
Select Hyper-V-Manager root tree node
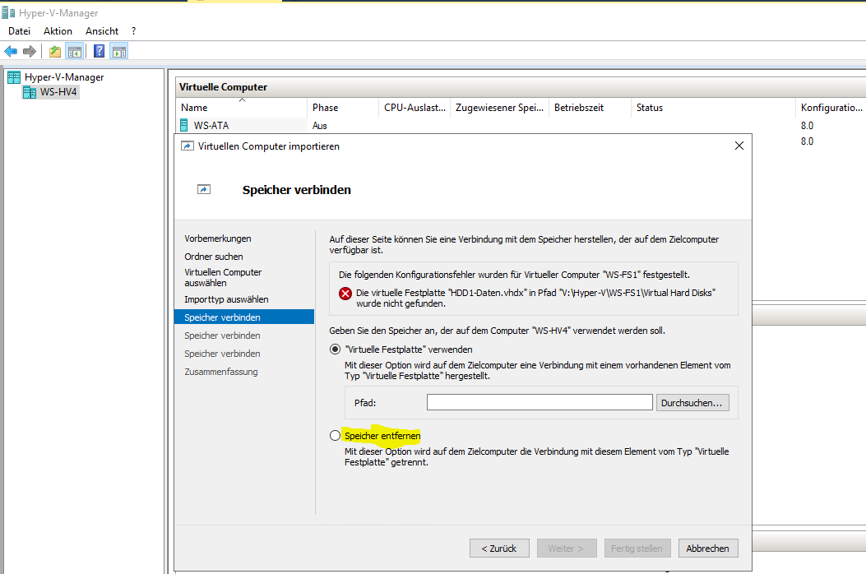coord(64,77)
